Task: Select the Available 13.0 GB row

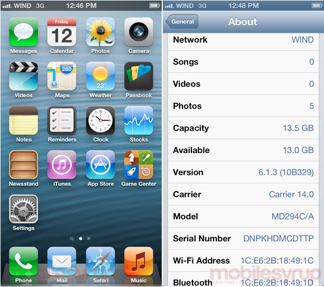Action: click(x=243, y=150)
